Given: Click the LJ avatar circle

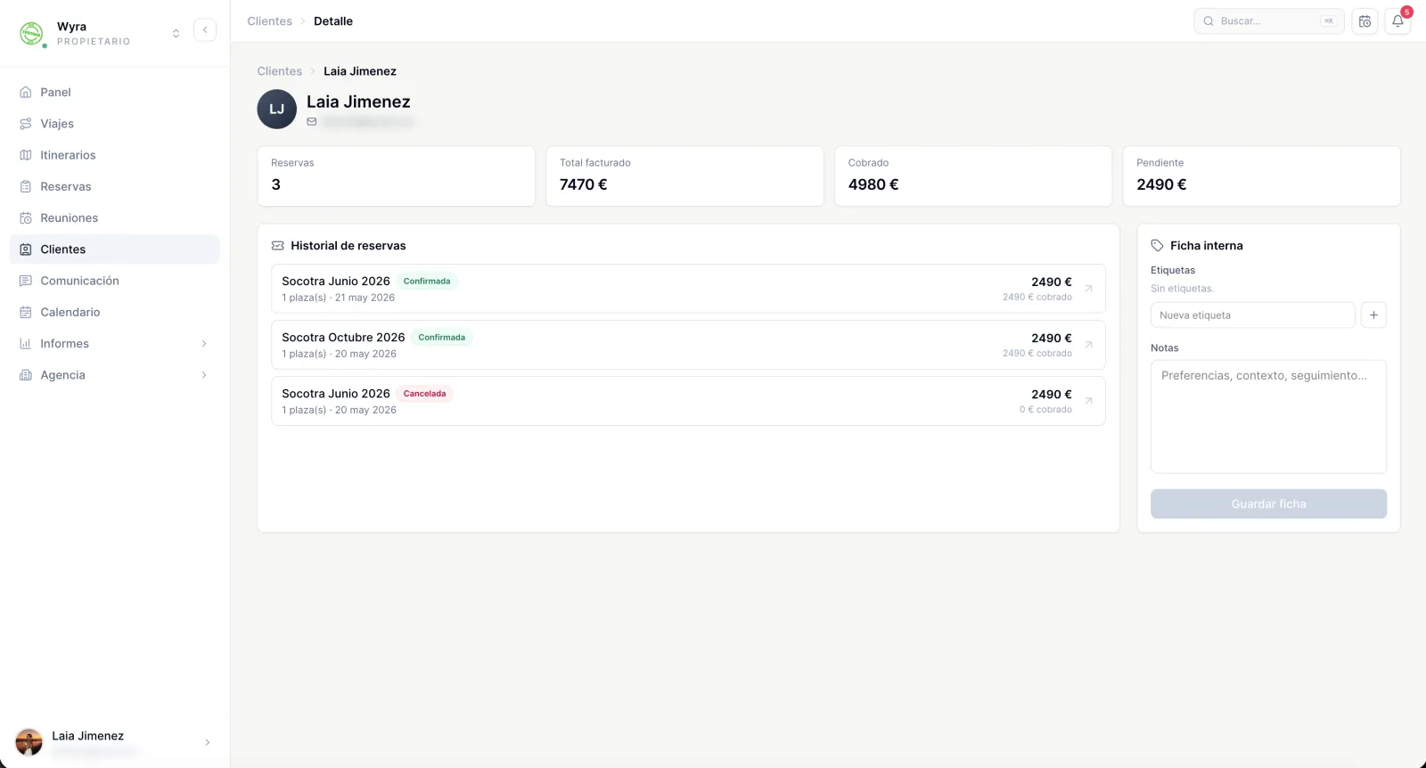Looking at the screenshot, I should (x=277, y=109).
